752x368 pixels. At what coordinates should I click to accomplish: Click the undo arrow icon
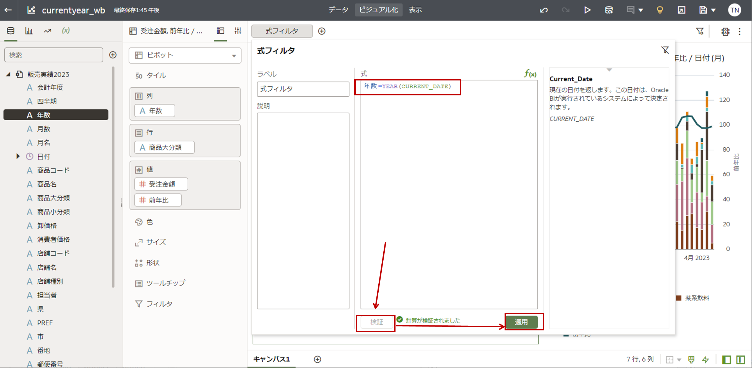pos(544,10)
